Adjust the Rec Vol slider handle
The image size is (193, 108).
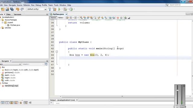(x=177, y=90)
